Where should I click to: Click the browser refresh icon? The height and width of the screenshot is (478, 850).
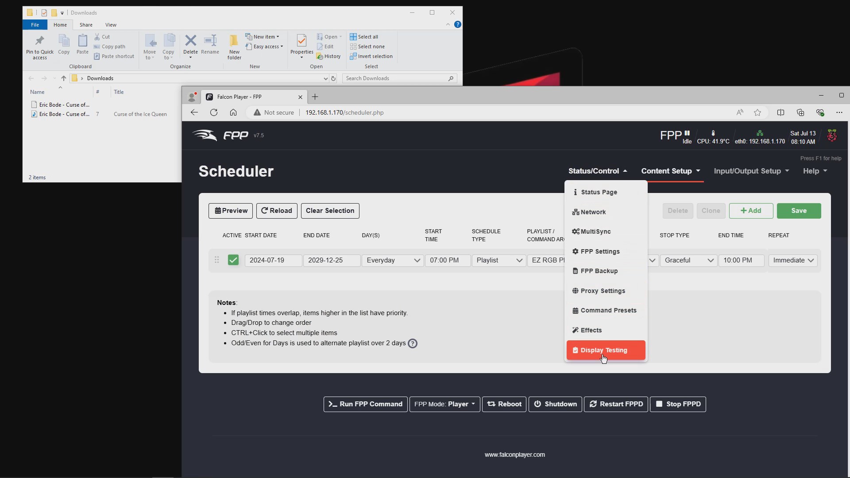[214, 112]
